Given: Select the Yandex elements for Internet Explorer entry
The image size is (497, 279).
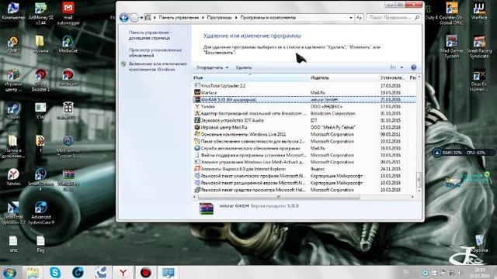Looking at the screenshot, I should [304, 169].
